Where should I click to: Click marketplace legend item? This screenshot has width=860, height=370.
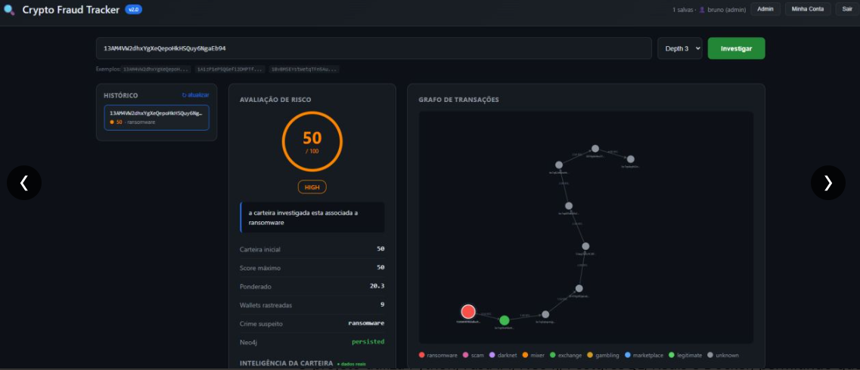pos(644,355)
